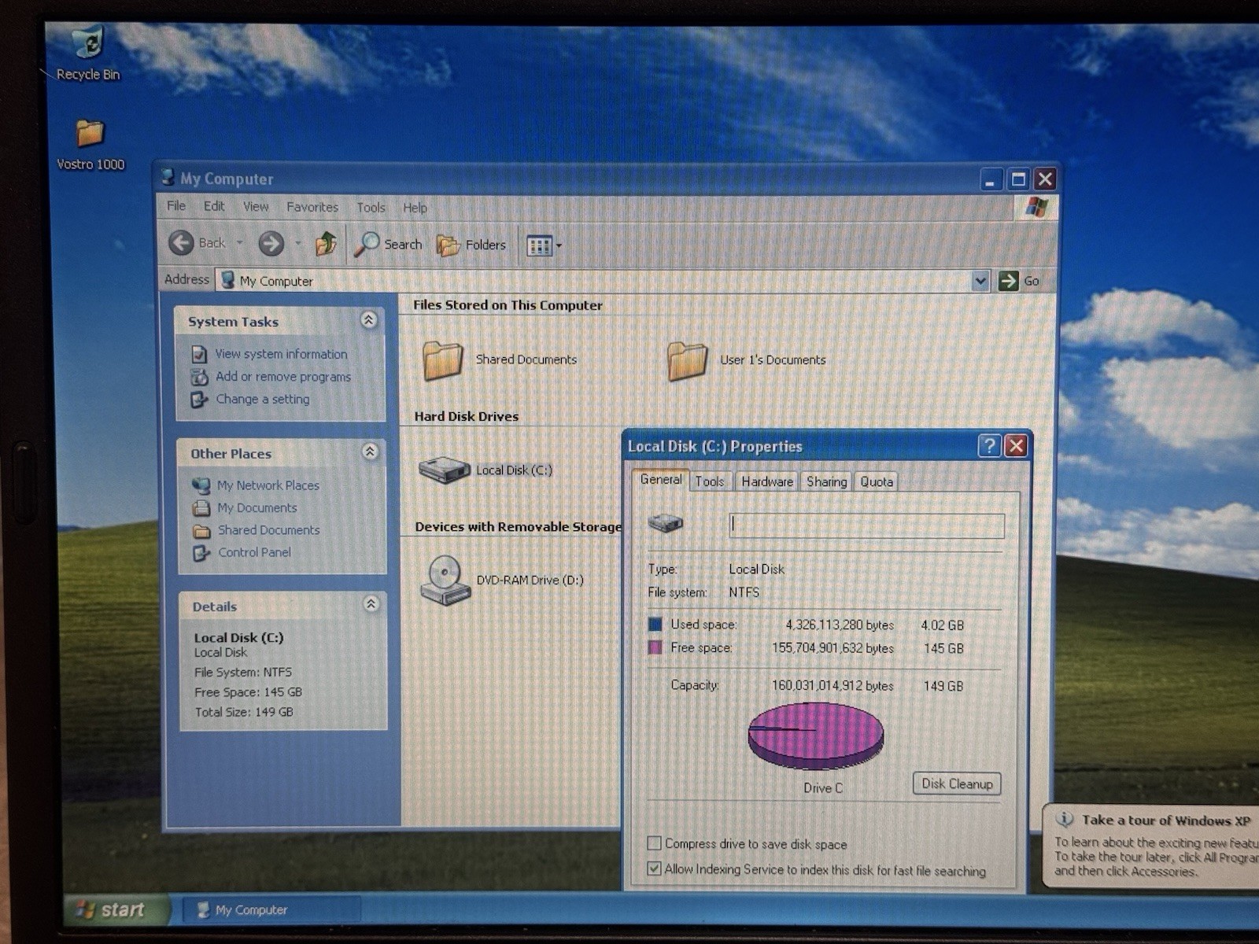Open the Forward history dropdown arrow
The image size is (1259, 944).
click(x=298, y=244)
